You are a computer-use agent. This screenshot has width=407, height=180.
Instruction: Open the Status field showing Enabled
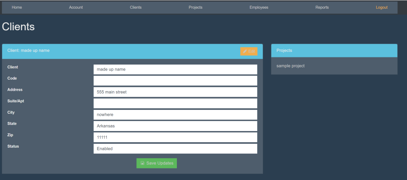point(175,149)
